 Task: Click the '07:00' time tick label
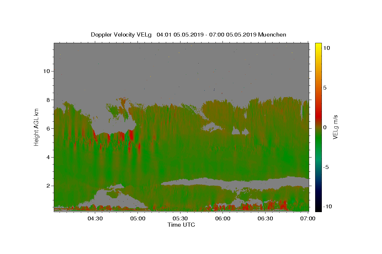coord(308,218)
